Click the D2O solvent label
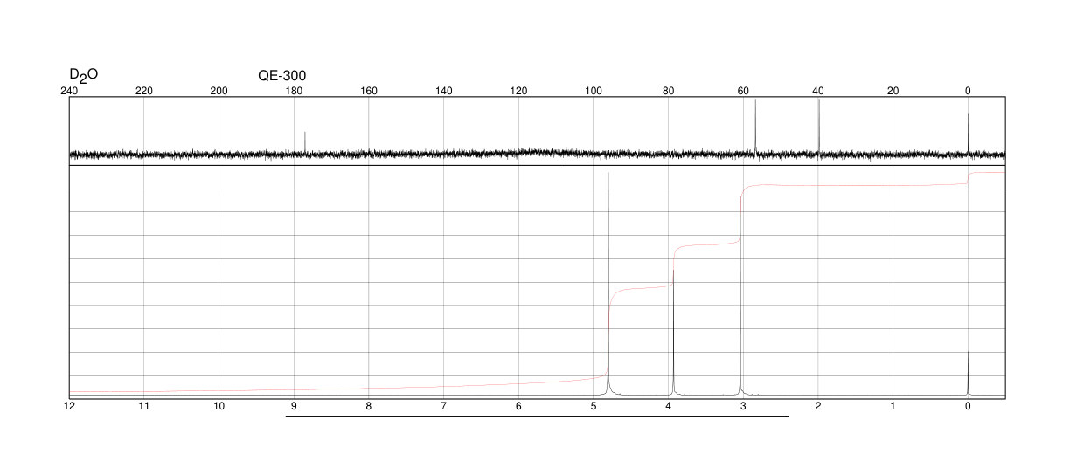This screenshot has width=1070, height=461. (x=83, y=75)
